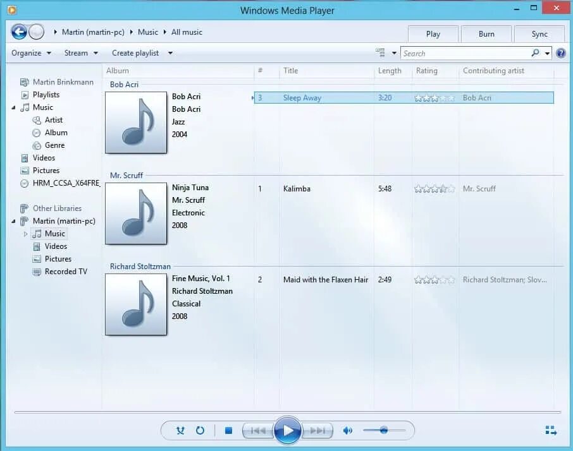Image resolution: width=573 pixels, height=451 pixels.
Task: Click the Videos icon under local library
Action: tap(25, 158)
